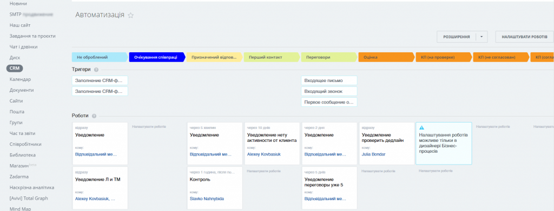The height and width of the screenshot is (211, 554).
Task: Open Библиотека in the sidebar
Action: [23, 155]
